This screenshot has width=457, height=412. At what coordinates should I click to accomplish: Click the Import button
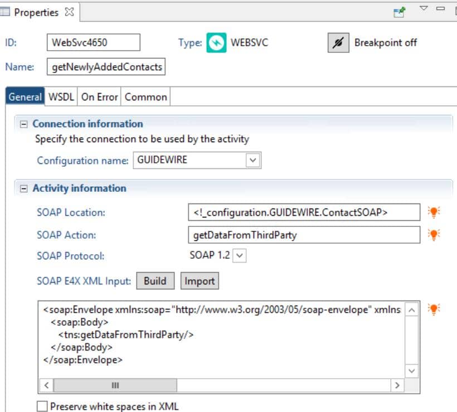pyautogui.click(x=200, y=281)
